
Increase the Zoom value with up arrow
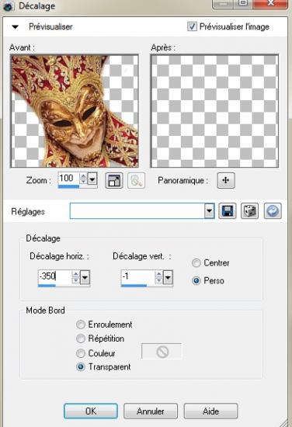point(83,176)
